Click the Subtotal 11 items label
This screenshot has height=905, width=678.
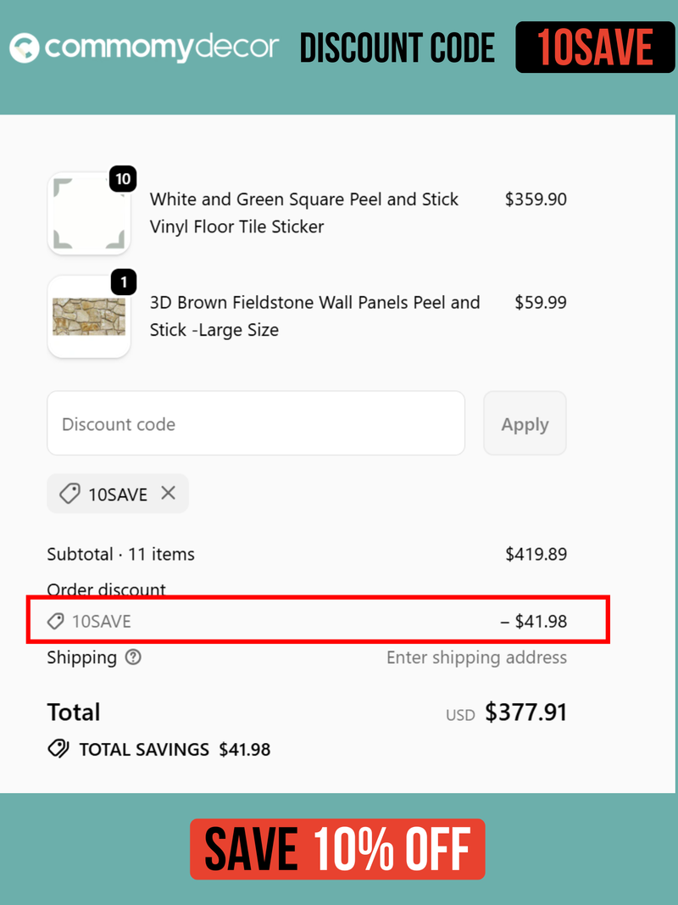point(120,554)
